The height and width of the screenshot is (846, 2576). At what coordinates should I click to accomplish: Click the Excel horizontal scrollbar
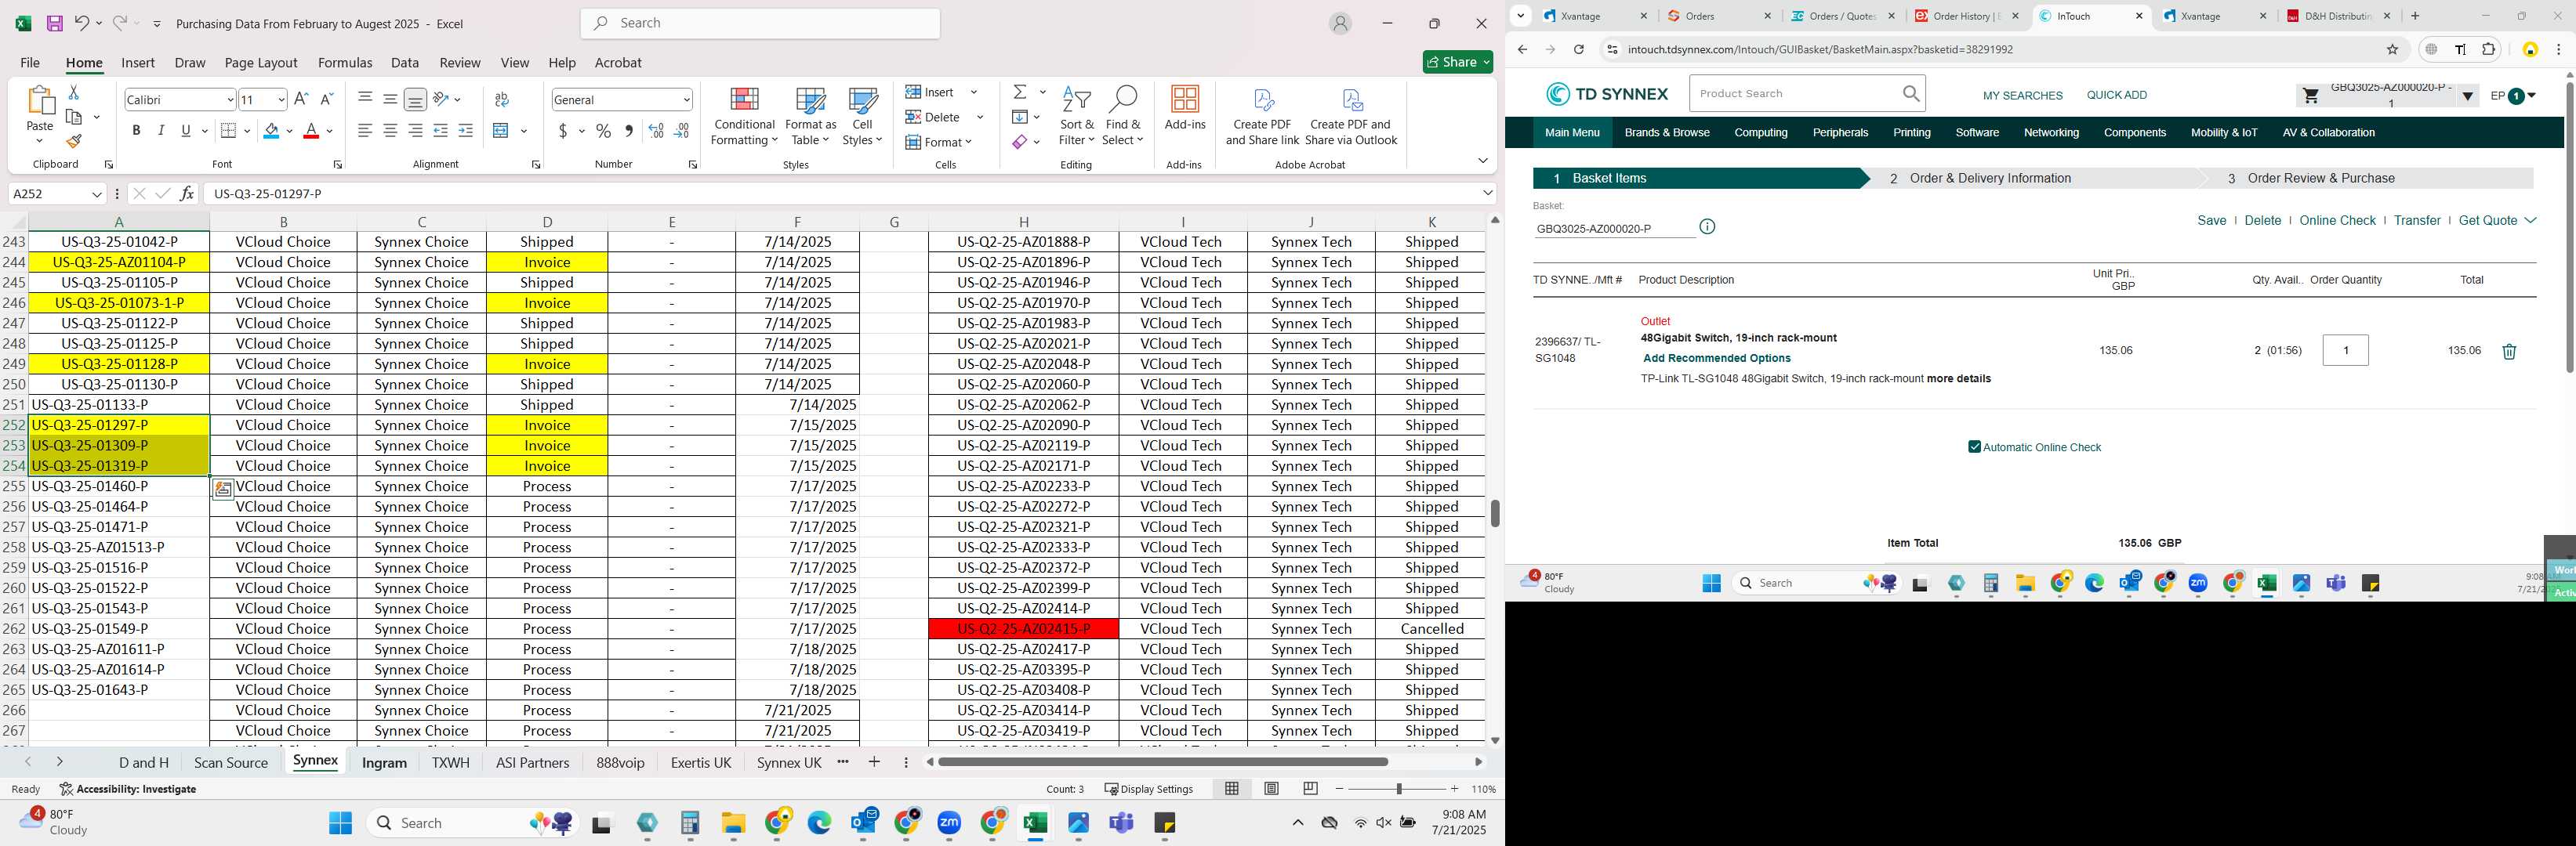pos(1162,762)
